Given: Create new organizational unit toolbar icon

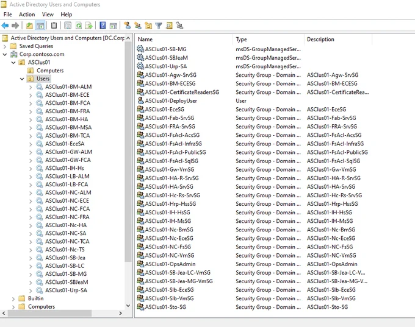Looking at the screenshot, I should (x=148, y=26).
